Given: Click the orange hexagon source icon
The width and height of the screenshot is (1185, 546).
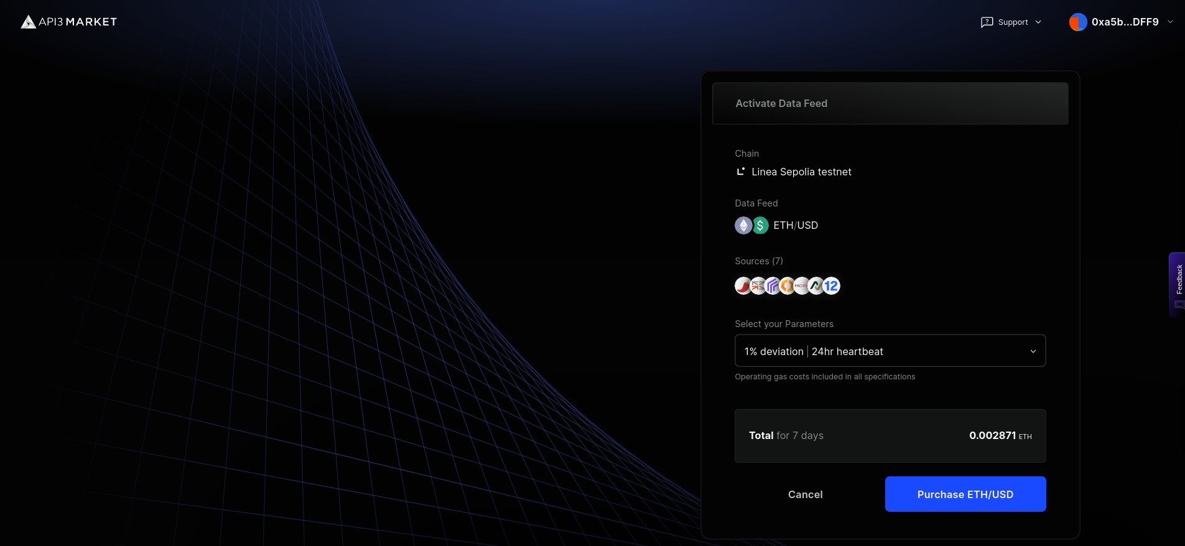Looking at the screenshot, I should (x=787, y=286).
